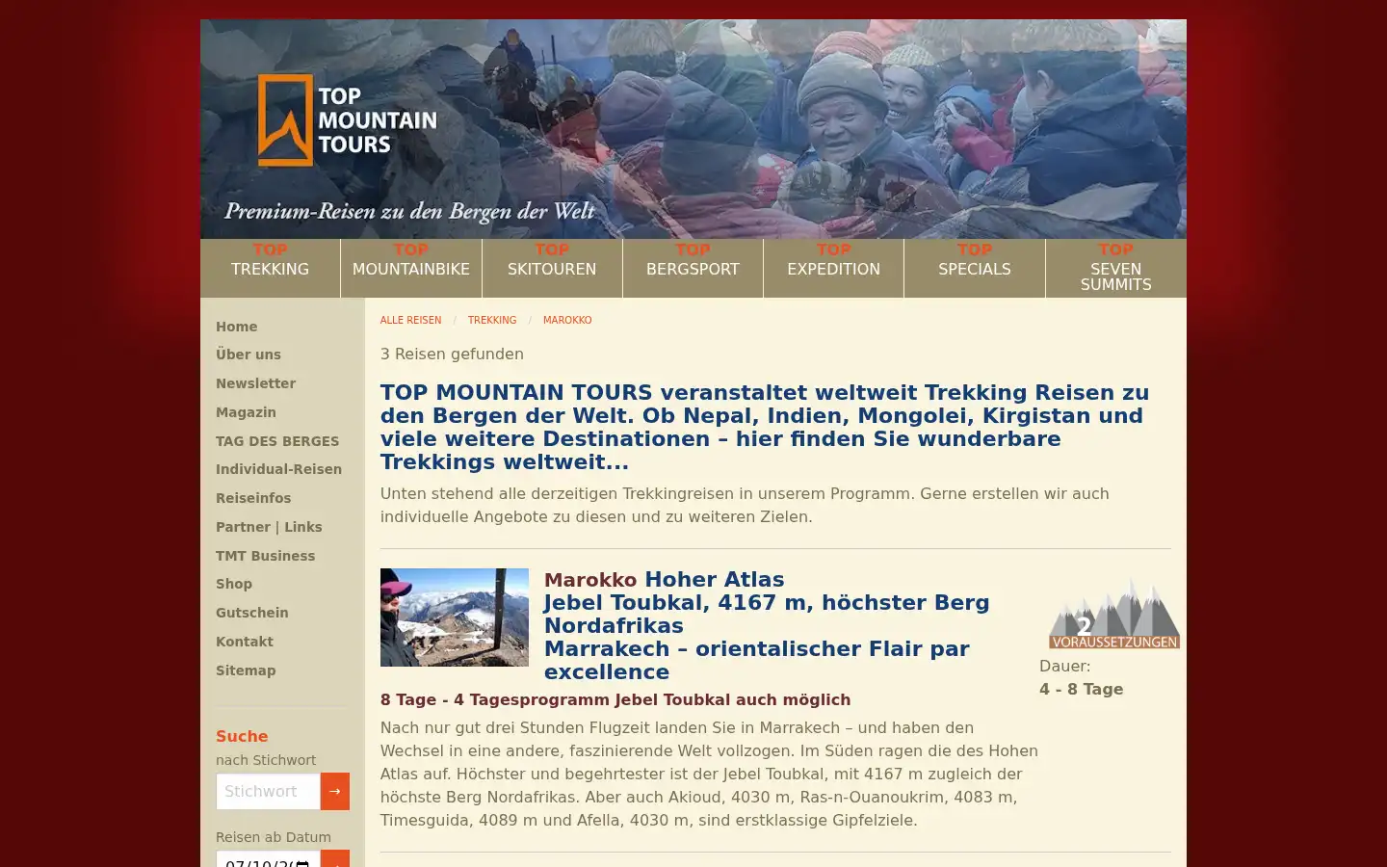Open the Magazin sidebar link
Viewport: 1387px width, 867px height.
[x=246, y=412]
